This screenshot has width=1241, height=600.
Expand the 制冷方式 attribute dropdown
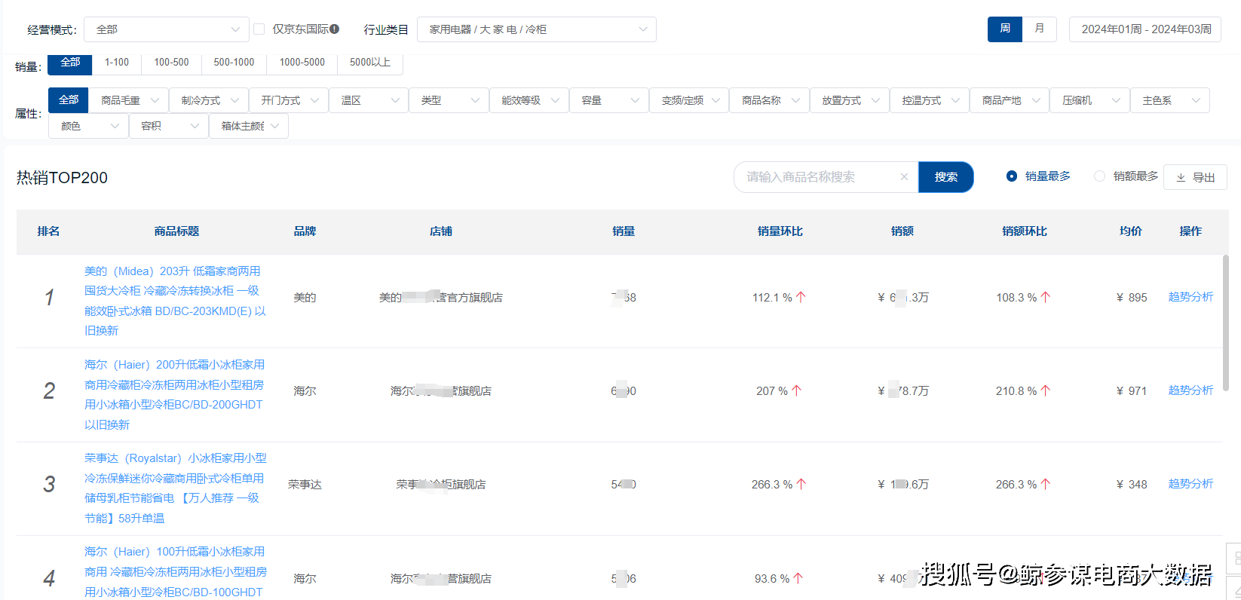pyautogui.click(x=209, y=100)
